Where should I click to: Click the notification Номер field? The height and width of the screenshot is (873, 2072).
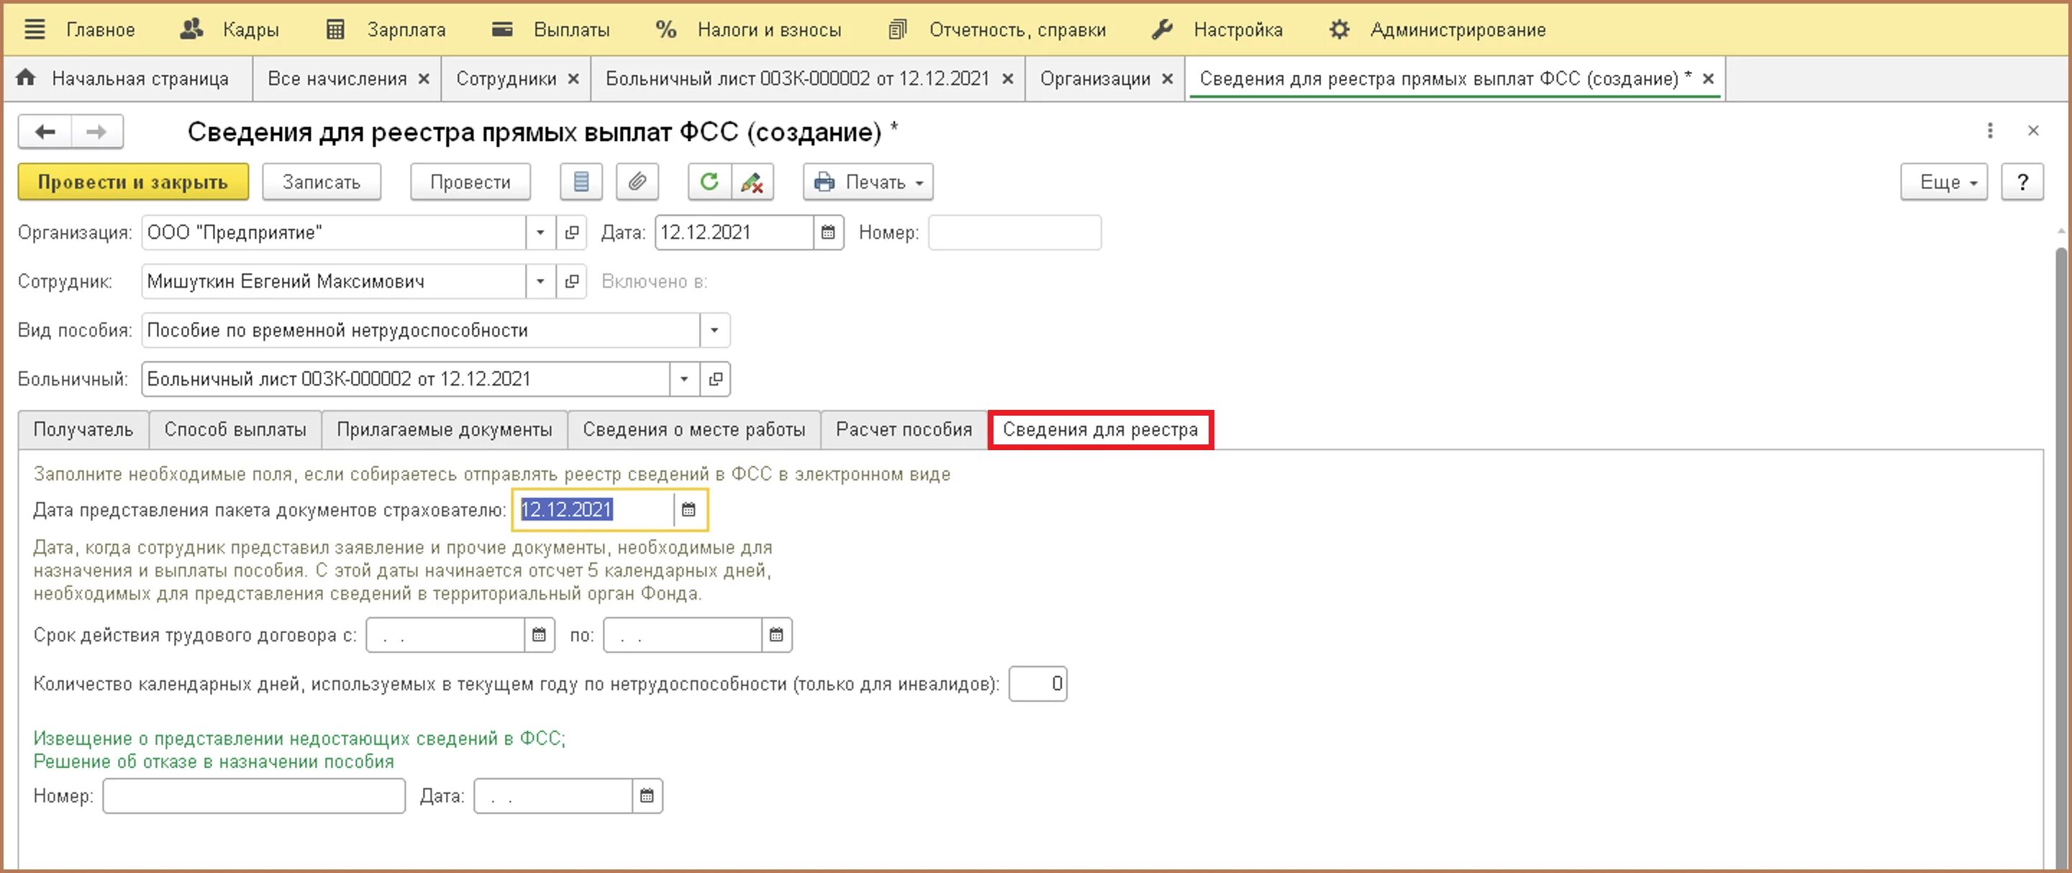[x=254, y=797]
